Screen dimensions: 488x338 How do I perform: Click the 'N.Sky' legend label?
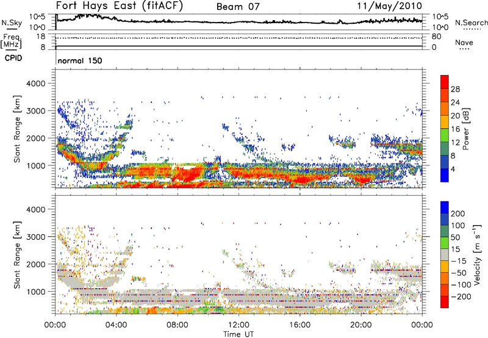tap(12, 23)
